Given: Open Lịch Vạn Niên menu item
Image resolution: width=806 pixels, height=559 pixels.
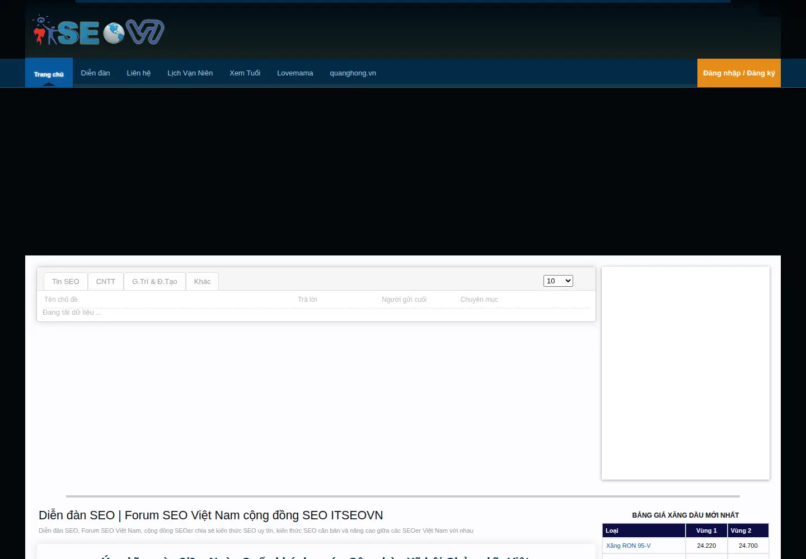Looking at the screenshot, I should click(190, 73).
